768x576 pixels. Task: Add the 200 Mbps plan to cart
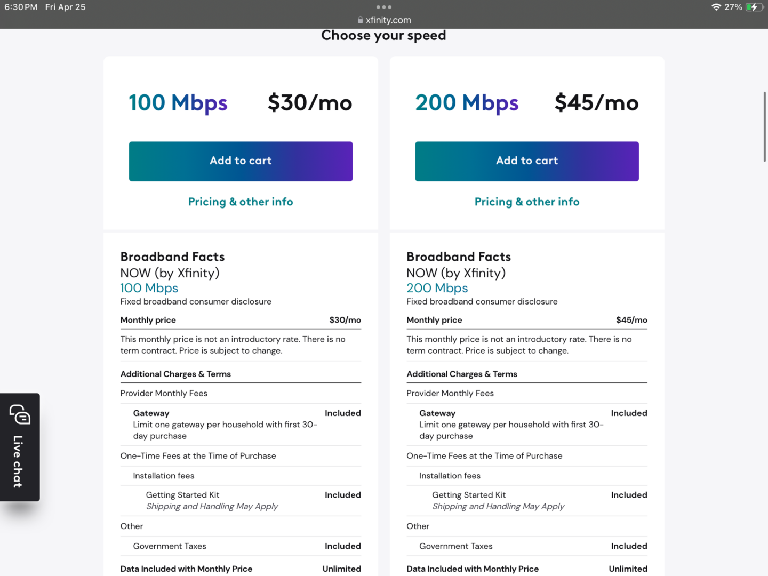[x=527, y=161]
